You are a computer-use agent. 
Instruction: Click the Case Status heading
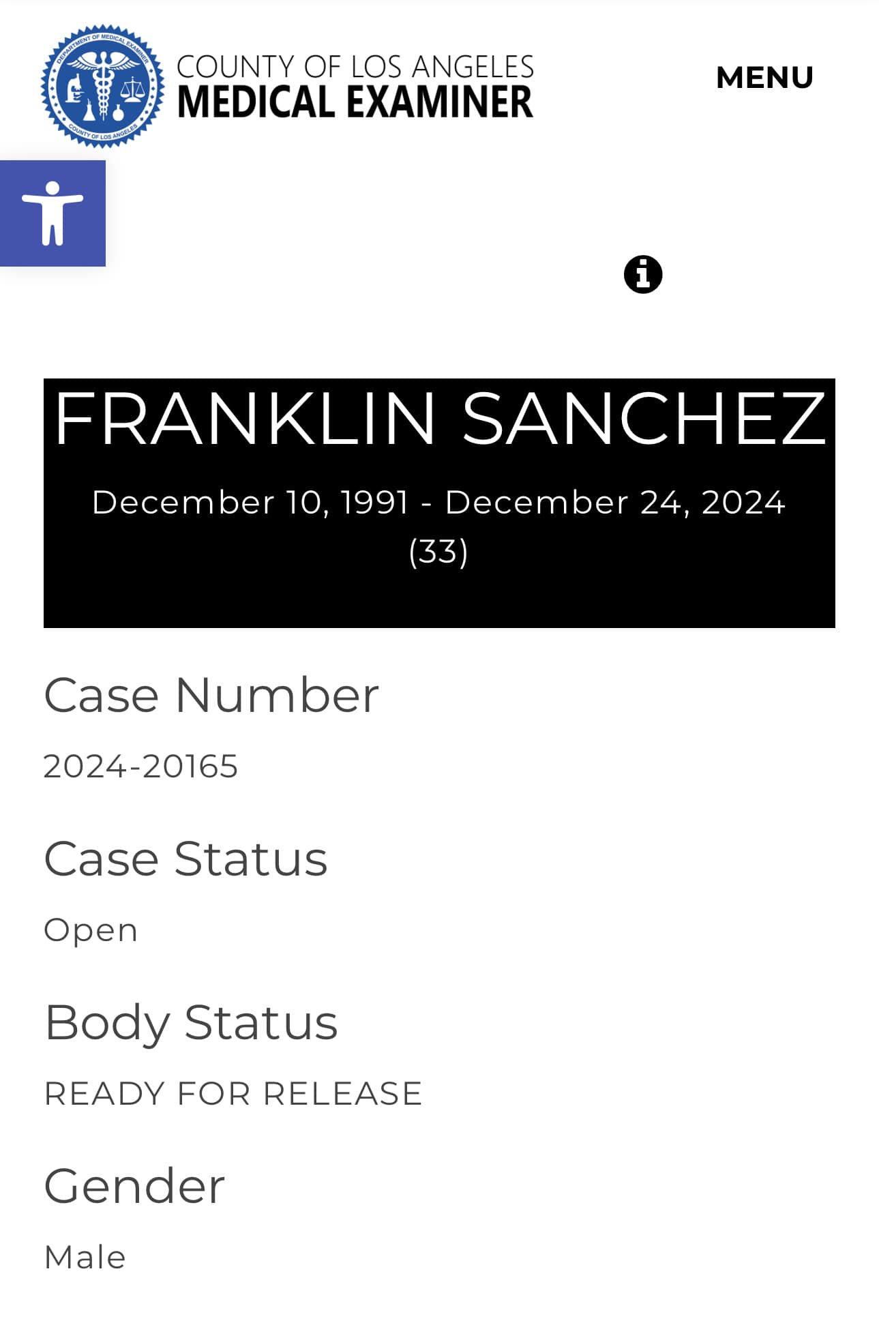[186, 859]
